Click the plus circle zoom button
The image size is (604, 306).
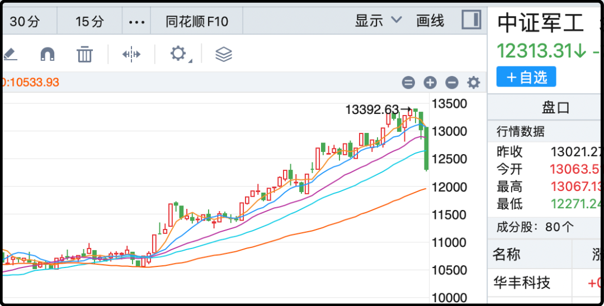coord(430,83)
